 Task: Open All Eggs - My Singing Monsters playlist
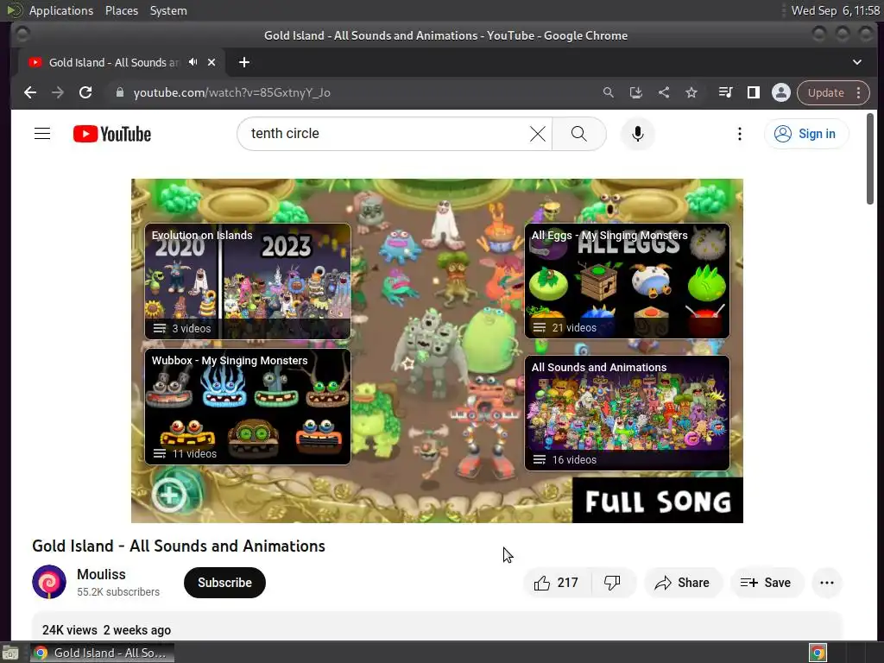[627, 281]
